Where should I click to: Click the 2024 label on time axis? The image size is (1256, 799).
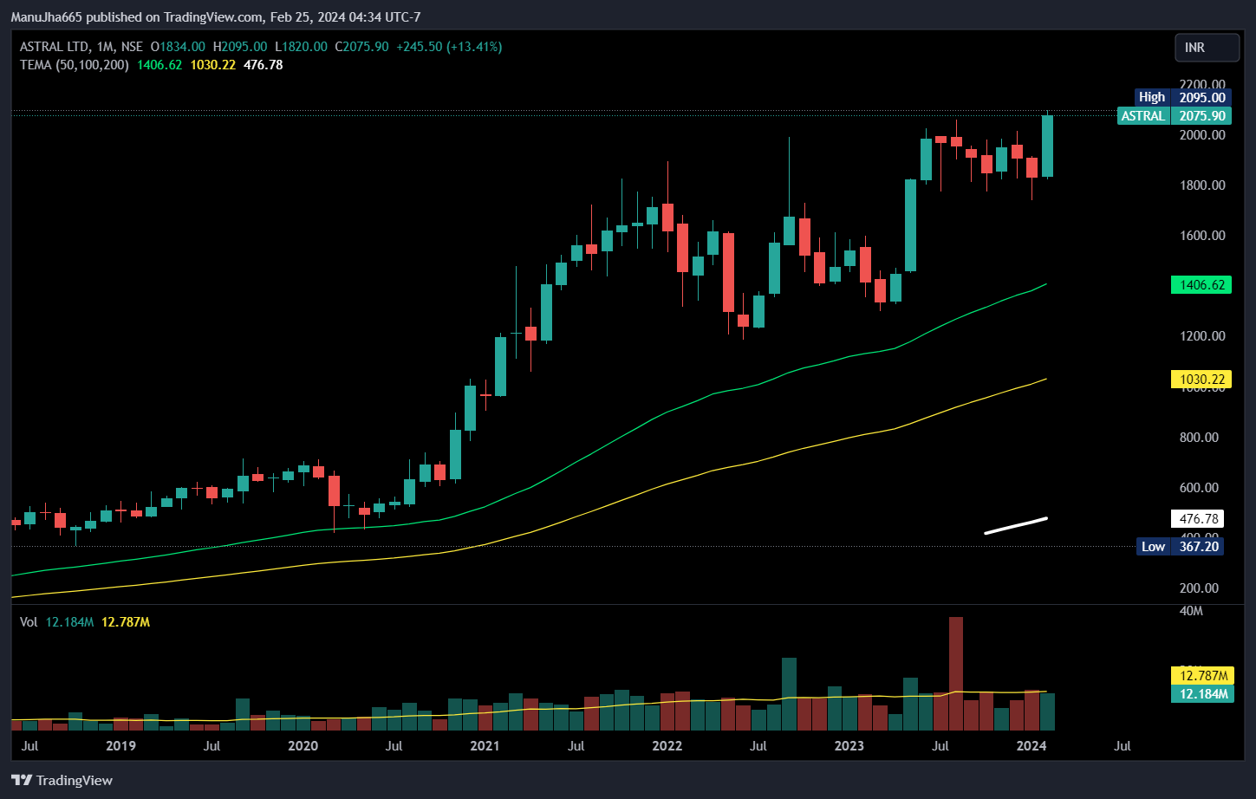(1031, 746)
